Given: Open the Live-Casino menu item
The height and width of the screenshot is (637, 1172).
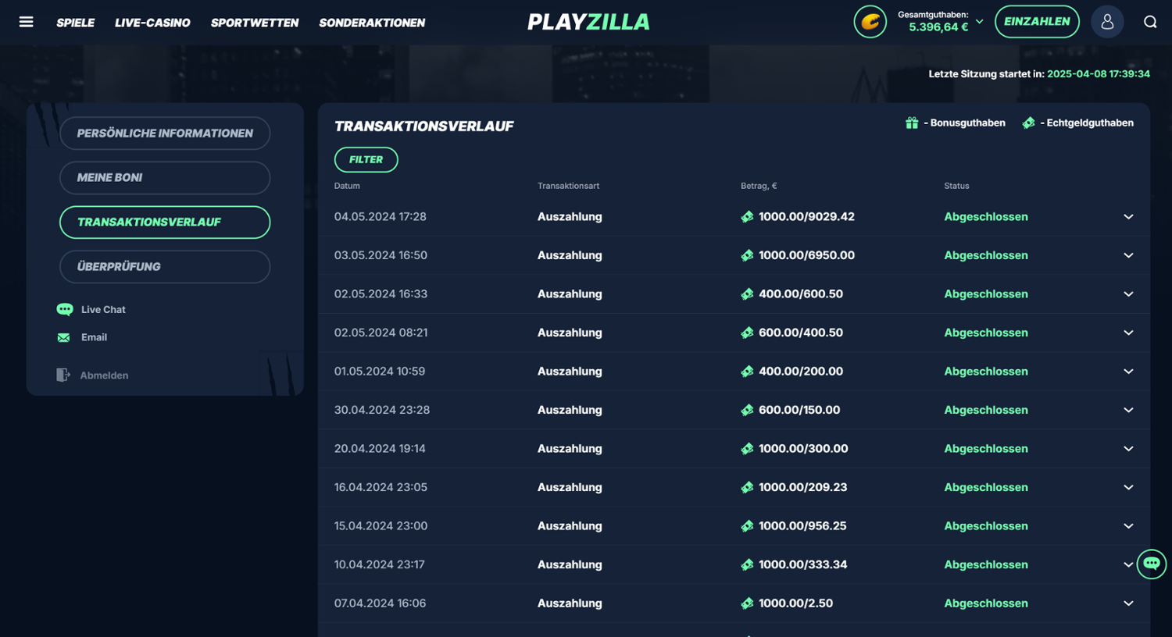Looking at the screenshot, I should click(152, 23).
